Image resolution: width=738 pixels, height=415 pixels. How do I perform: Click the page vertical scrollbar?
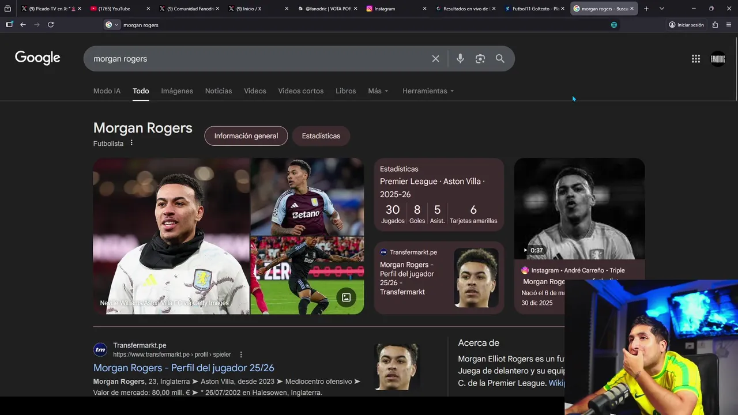click(x=736, y=68)
